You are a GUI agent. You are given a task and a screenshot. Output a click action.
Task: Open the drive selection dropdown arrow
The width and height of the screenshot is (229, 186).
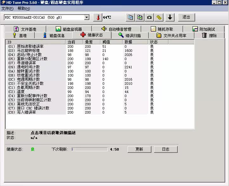click(x=86, y=17)
